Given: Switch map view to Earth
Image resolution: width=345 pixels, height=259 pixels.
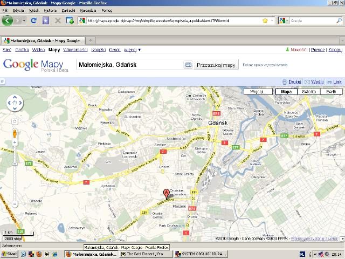Looking at the screenshot, I should (x=332, y=92).
